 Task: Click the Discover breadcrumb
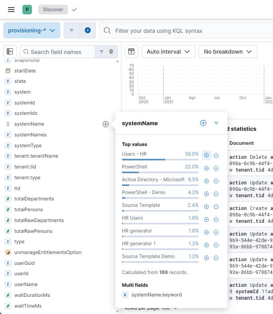(53, 10)
